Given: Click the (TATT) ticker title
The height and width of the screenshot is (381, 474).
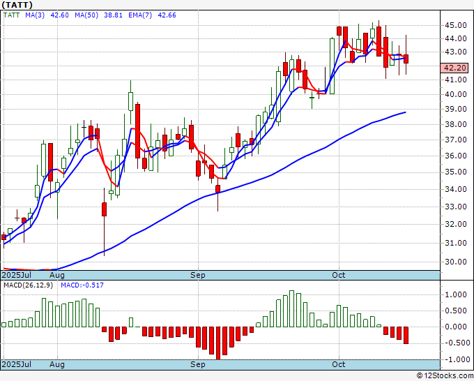Looking at the screenshot, I should point(17,5).
